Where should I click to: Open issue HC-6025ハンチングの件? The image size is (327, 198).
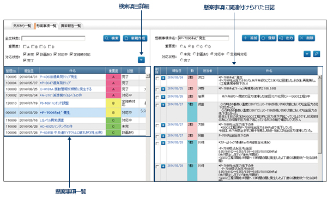tap(56, 126)
